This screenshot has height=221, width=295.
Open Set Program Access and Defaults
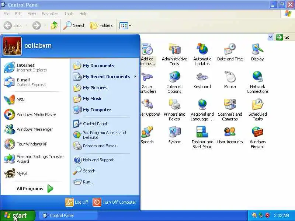105,135
